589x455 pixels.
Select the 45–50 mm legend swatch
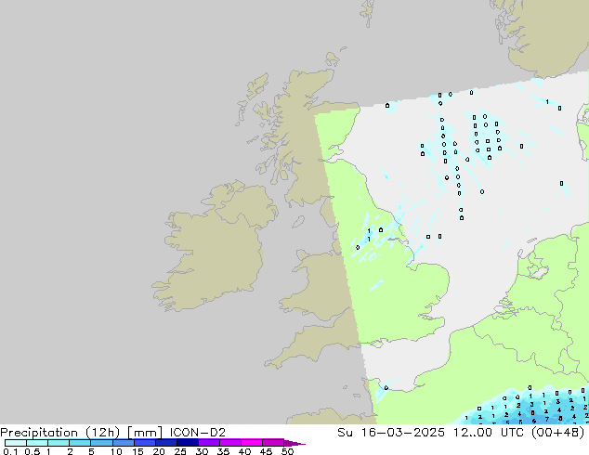(273, 443)
